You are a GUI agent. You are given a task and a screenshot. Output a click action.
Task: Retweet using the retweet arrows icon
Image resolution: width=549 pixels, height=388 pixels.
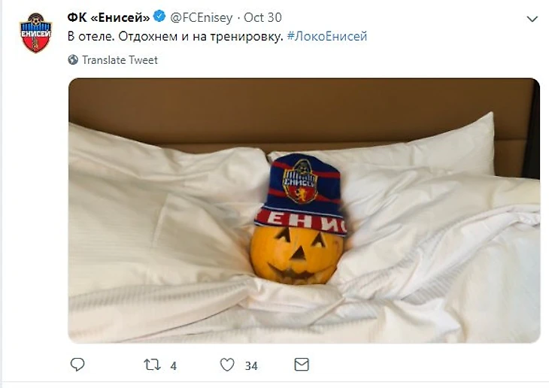(150, 365)
